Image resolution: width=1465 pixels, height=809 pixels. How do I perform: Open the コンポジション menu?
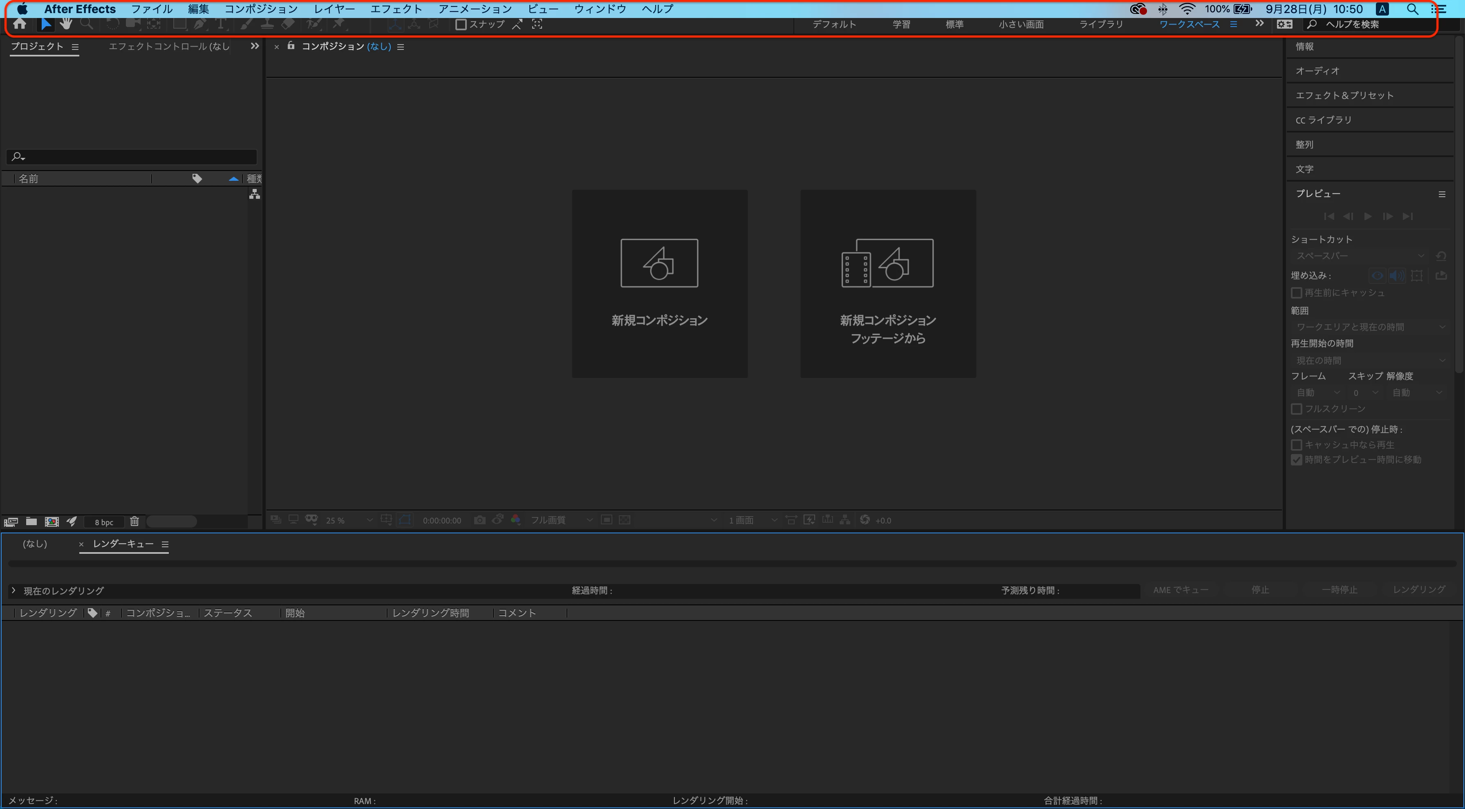coord(260,9)
